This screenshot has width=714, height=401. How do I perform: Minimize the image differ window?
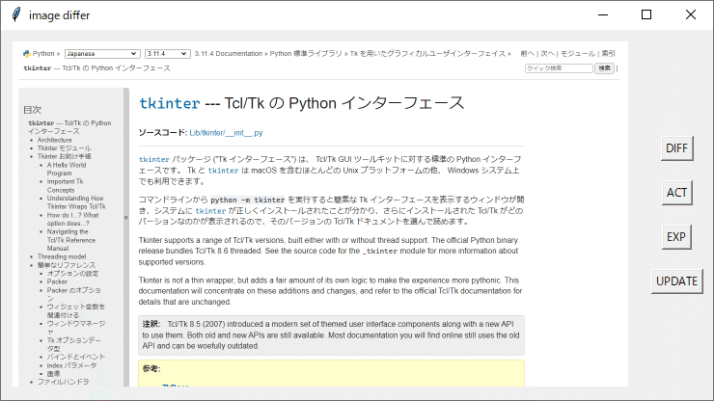tap(603, 15)
